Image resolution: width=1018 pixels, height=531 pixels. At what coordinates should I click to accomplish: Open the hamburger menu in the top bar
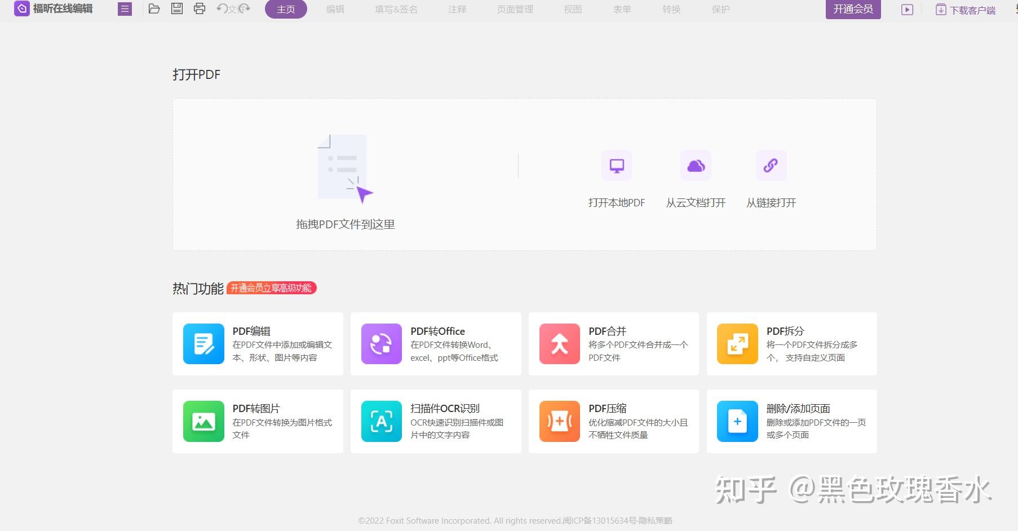125,9
